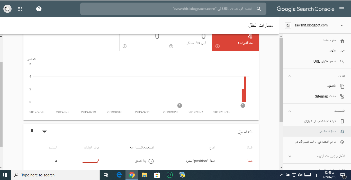Click the Type (النوع) column header
Viewport: 351px width, 180px height.
[212, 147]
